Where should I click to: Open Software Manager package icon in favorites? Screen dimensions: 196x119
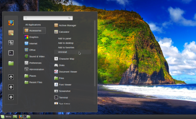tap(11, 33)
